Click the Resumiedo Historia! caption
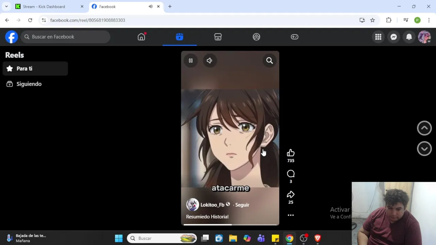 (x=207, y=217)
